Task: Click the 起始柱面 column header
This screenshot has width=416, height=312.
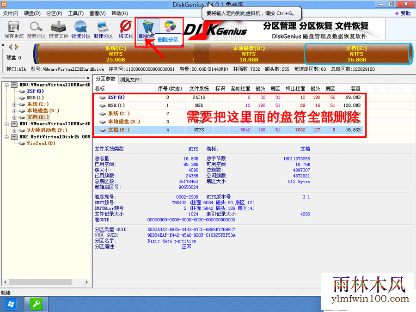Action: 240,89
